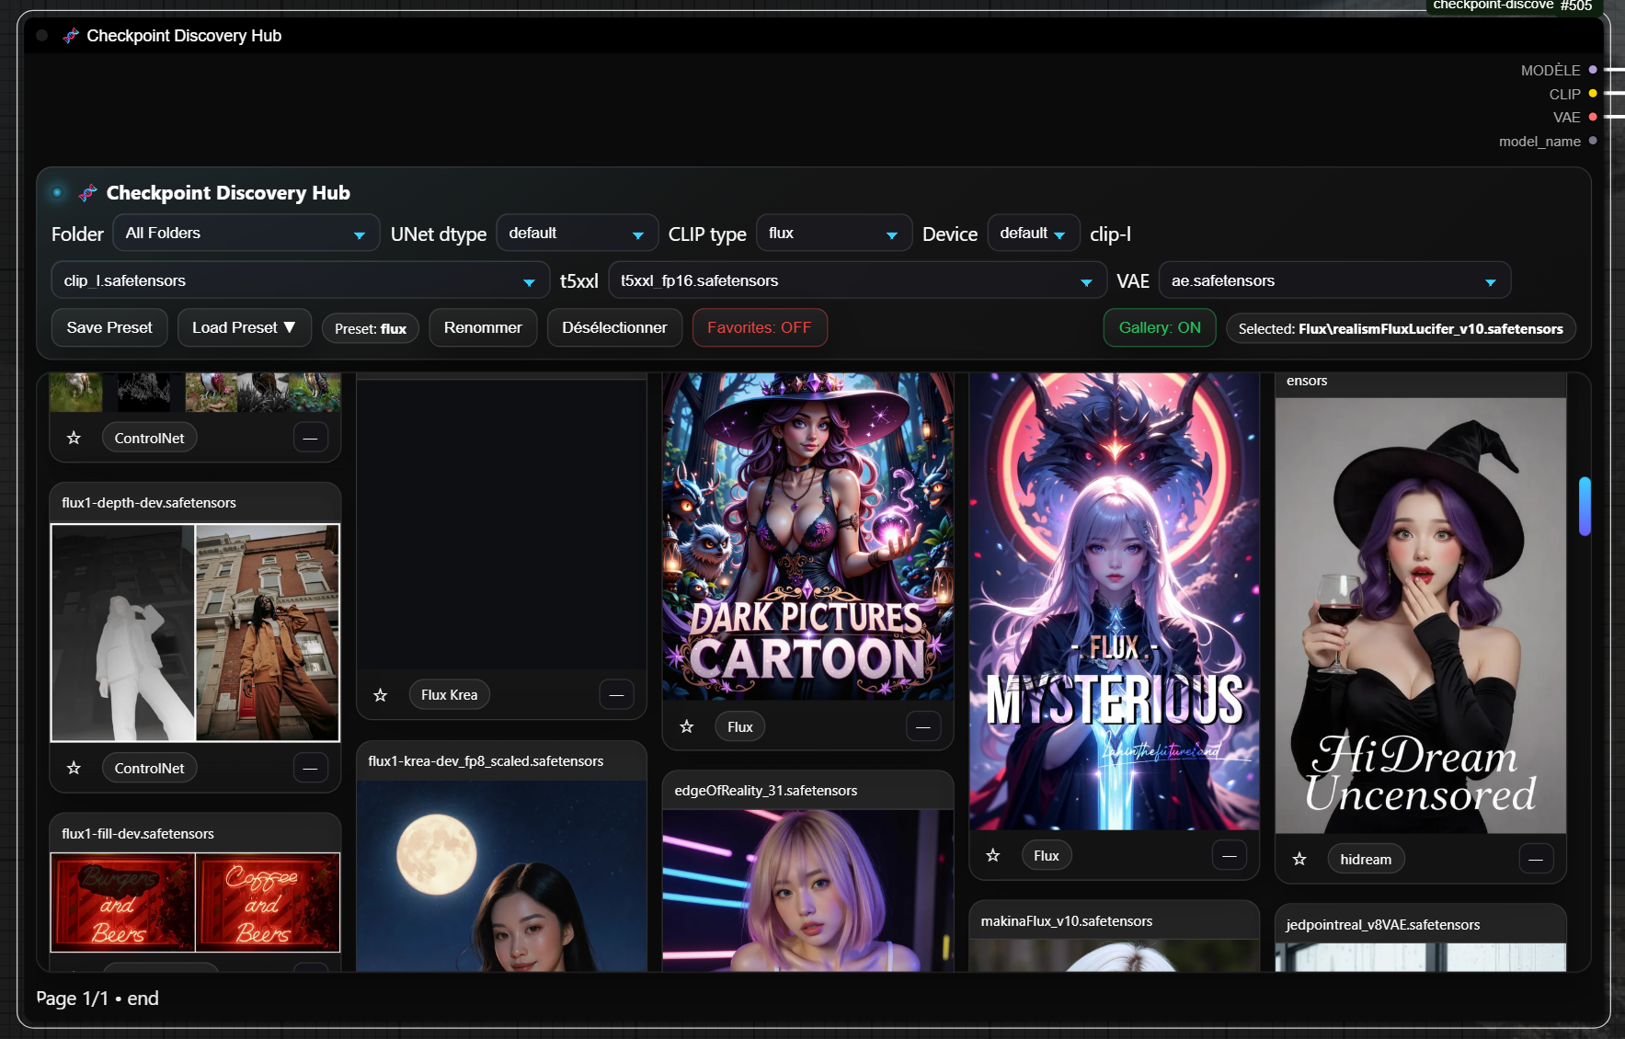Select the flux1-fill-dev neon sign thumbnail

pos(195,902)
